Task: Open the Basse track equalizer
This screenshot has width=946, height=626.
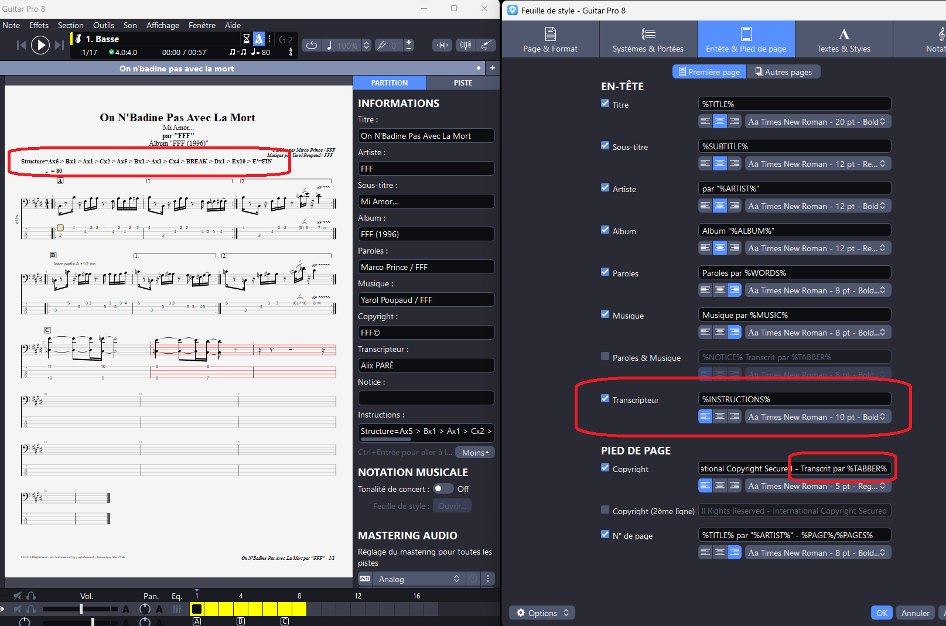Action: (177, 609)
